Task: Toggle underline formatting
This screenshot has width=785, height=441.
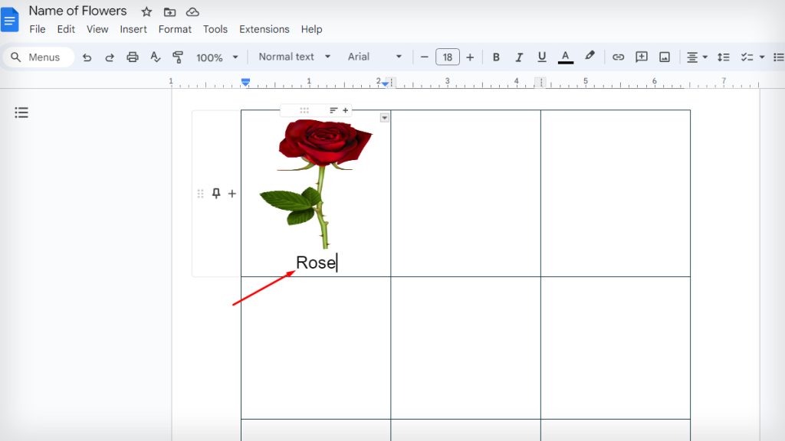Action: pos(542,57)
